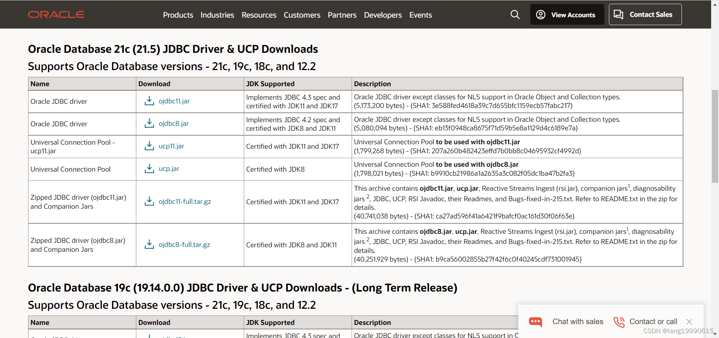Open the Products menu
719x338 pixels.
pos(178,15)
